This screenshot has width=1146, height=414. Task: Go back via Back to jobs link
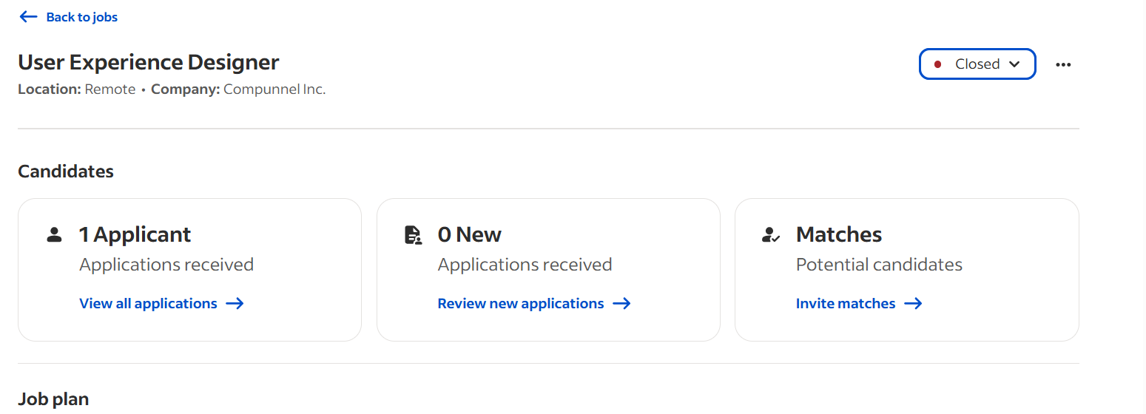tap(68, 17)
